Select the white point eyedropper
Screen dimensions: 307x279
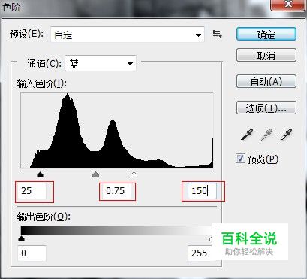click(287, 135)
